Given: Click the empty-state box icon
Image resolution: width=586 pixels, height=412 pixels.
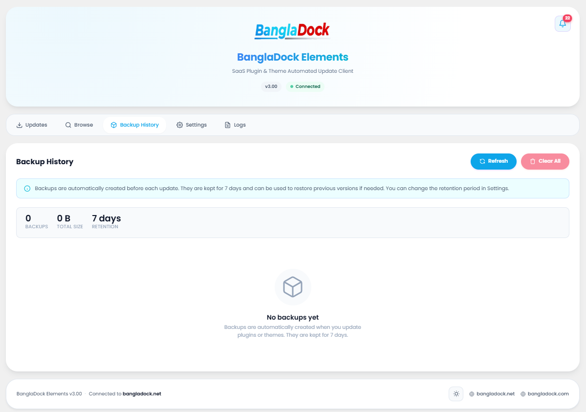Looking at the screenshot, I should (x=293, y=287).
